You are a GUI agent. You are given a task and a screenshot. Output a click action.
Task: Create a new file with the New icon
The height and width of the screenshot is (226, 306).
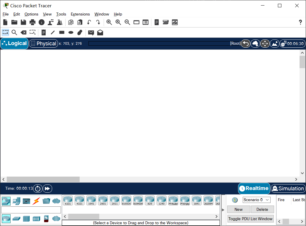coord(5,22)
